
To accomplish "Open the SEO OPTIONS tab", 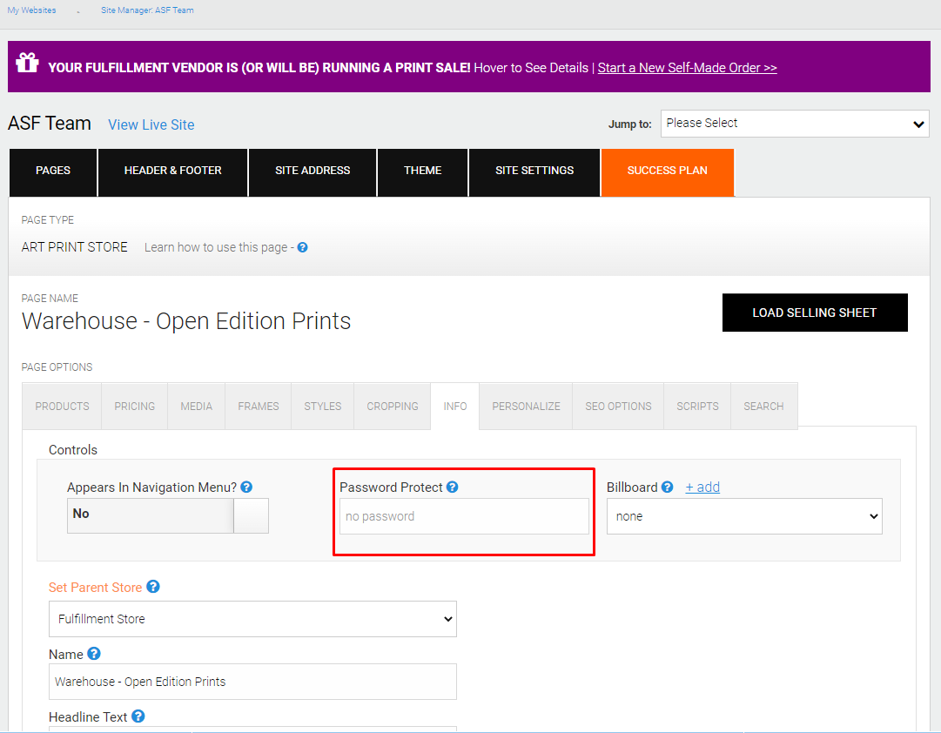I will (618, 406).
